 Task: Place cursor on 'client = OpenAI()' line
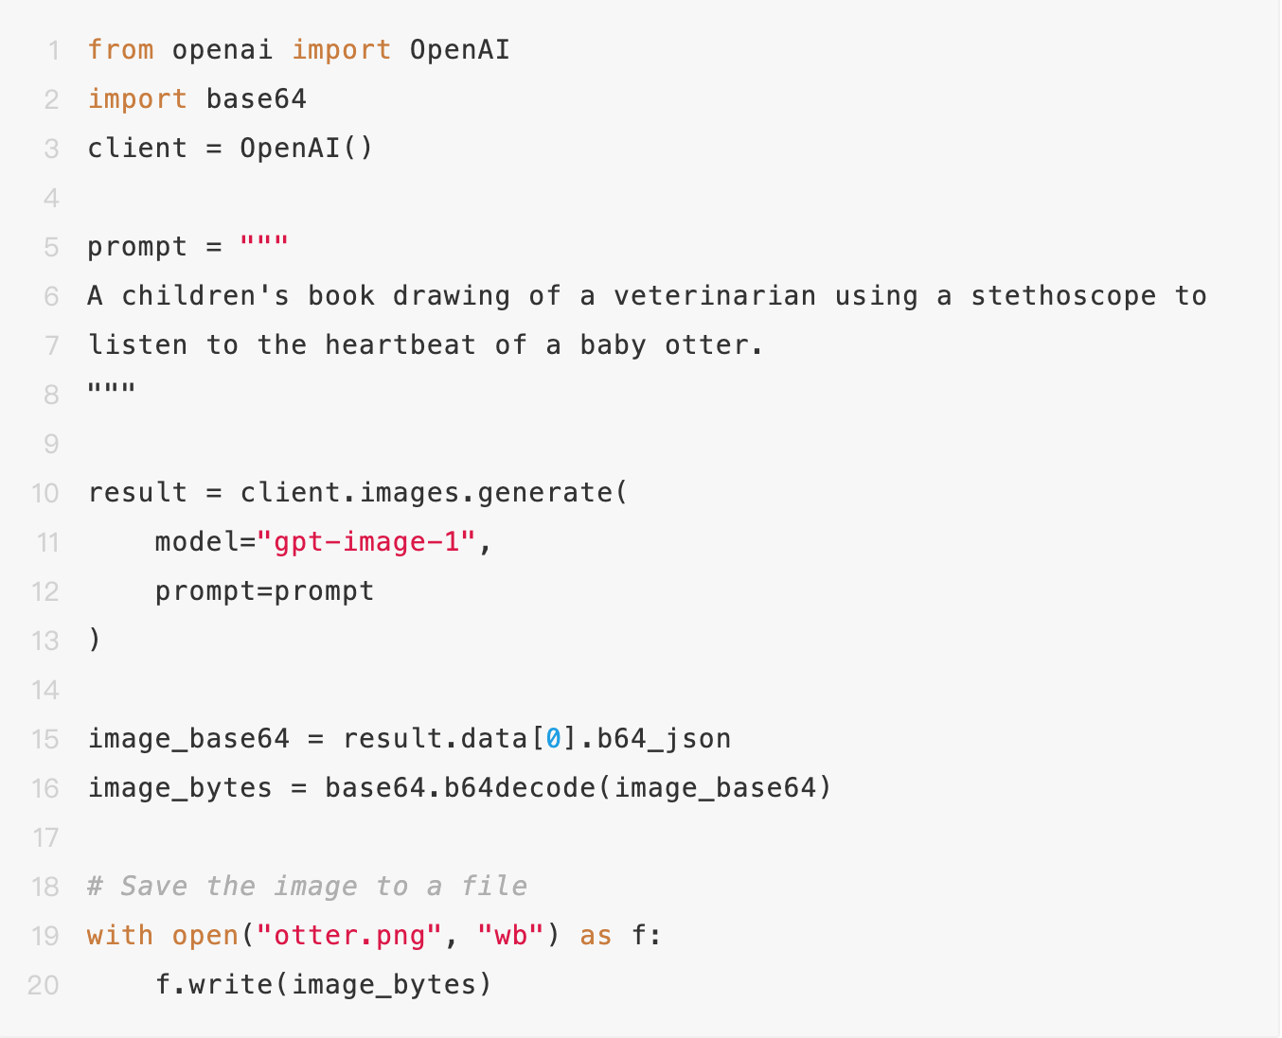click(230, 149)
